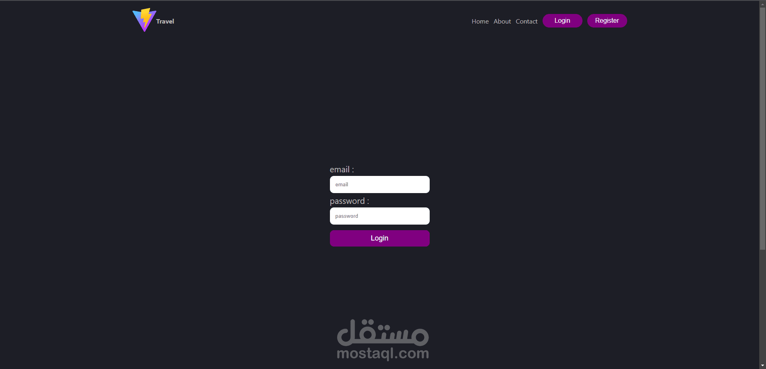Click the scrollbar down arrow
The width and height of the screenshot is (766, 369).
762,365
